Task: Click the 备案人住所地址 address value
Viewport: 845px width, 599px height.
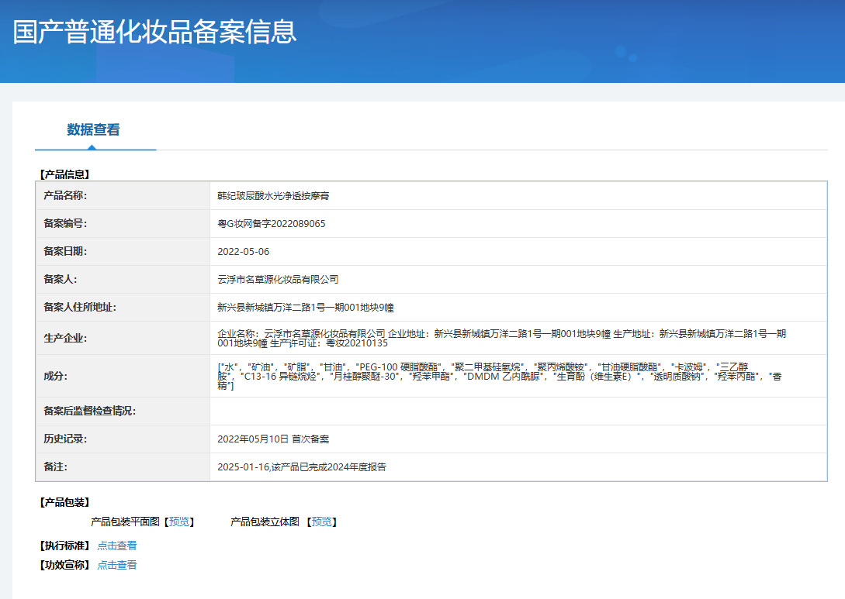Action: tap(306, 308)
